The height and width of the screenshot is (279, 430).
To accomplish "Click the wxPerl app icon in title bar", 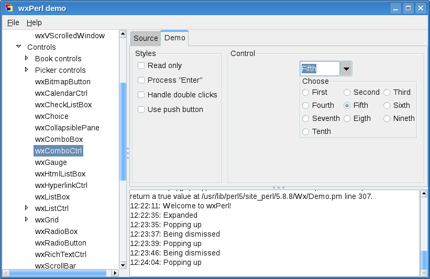I will click(x=8, y=8).
